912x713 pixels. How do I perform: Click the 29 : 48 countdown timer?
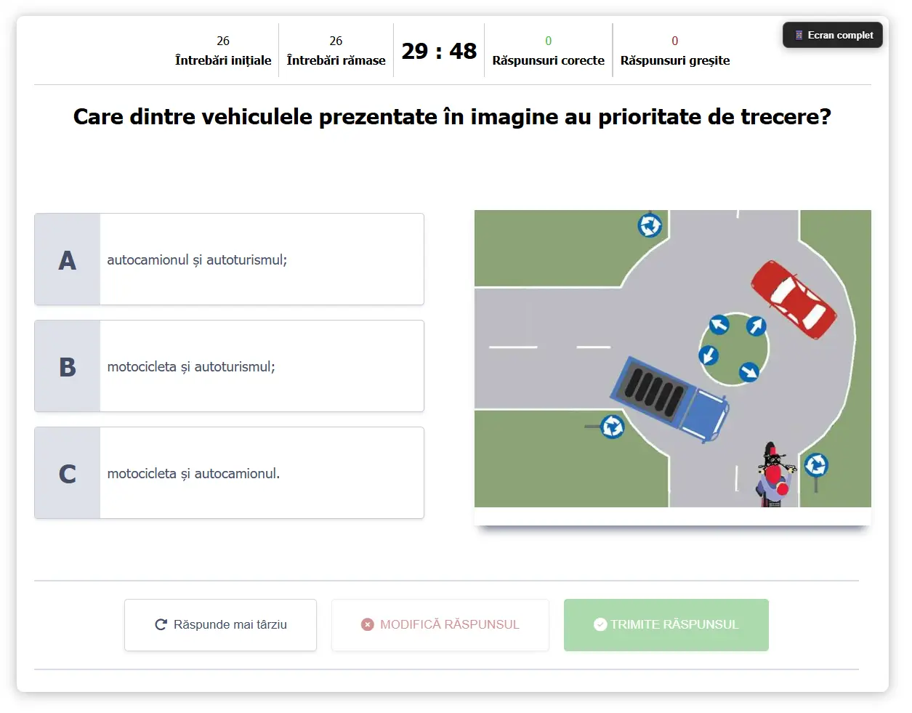point(439,51)
